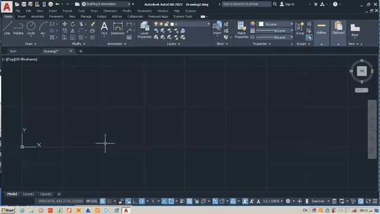Click the Match Properties tool
This screenshot has height=214, width=380.
pyautogui.click(x=242, y=30)
